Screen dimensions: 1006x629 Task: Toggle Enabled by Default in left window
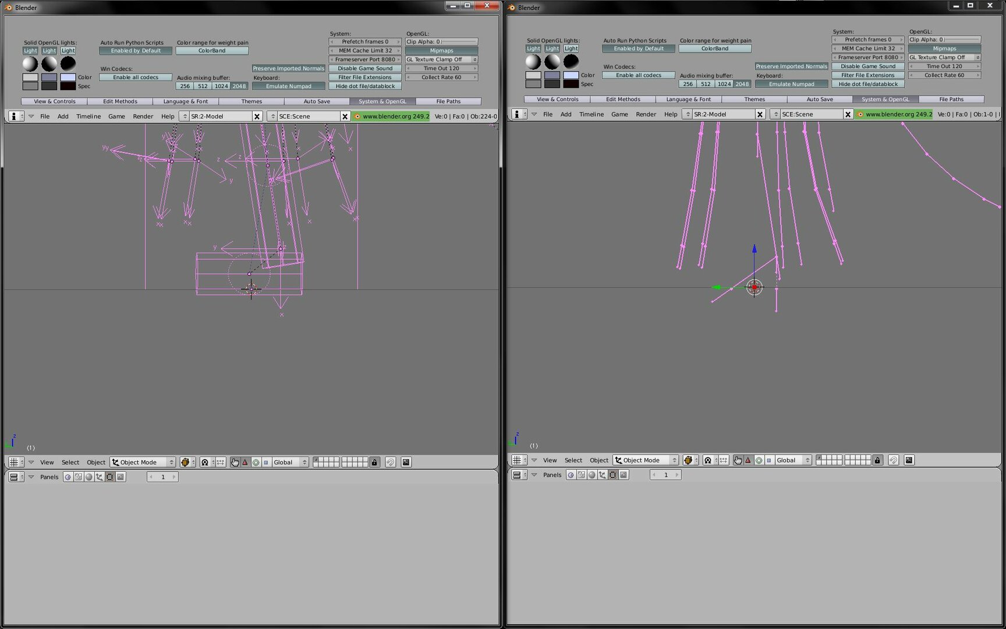pyautogui.click(x=136, y=51)
